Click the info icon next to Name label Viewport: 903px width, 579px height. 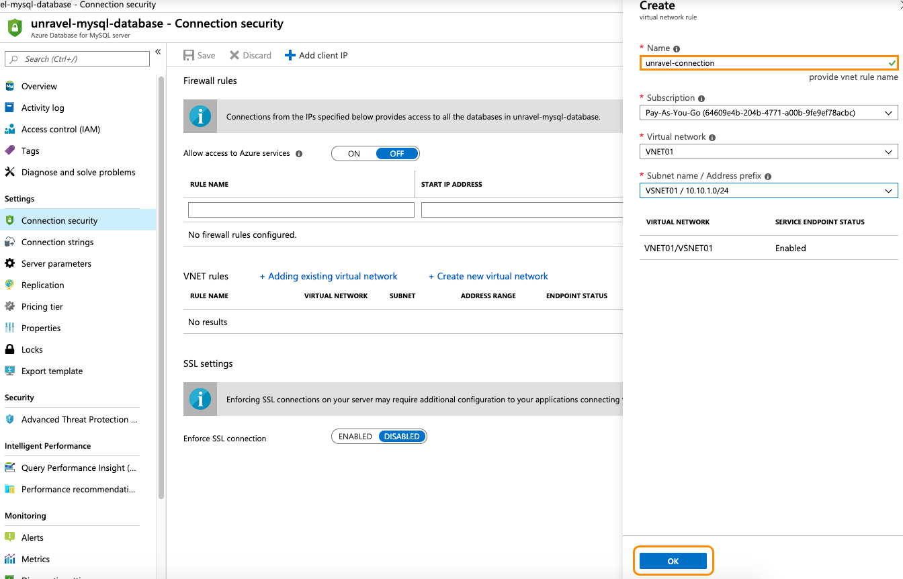677,48
